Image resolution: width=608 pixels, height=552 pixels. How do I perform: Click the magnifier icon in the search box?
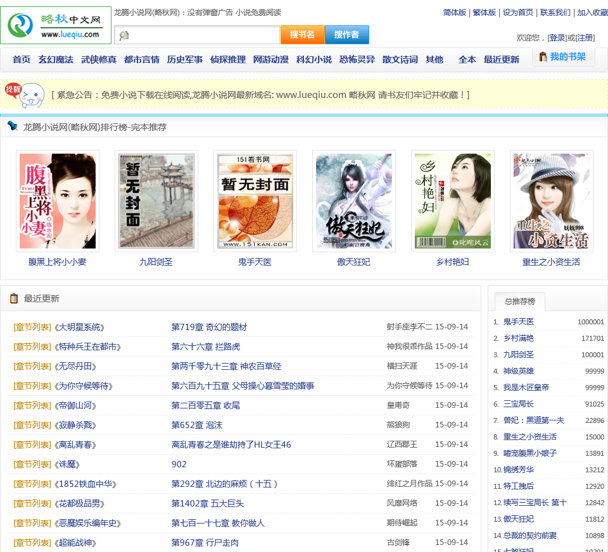(123, 35)
